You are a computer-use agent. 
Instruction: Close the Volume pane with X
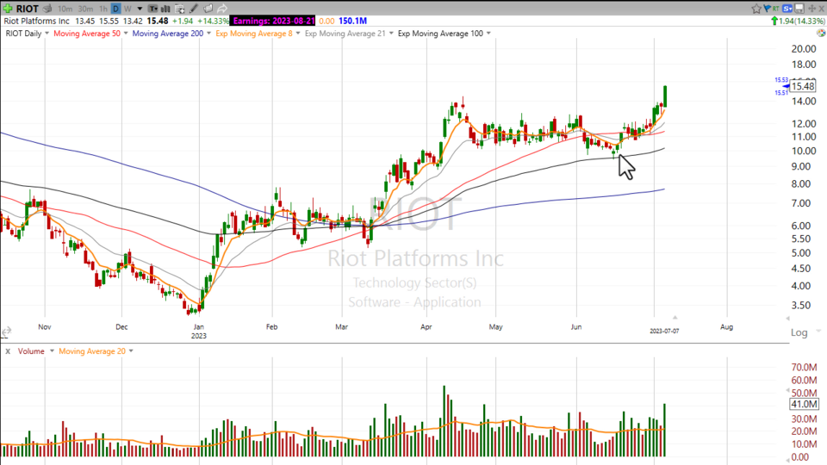tap(8, 351)
